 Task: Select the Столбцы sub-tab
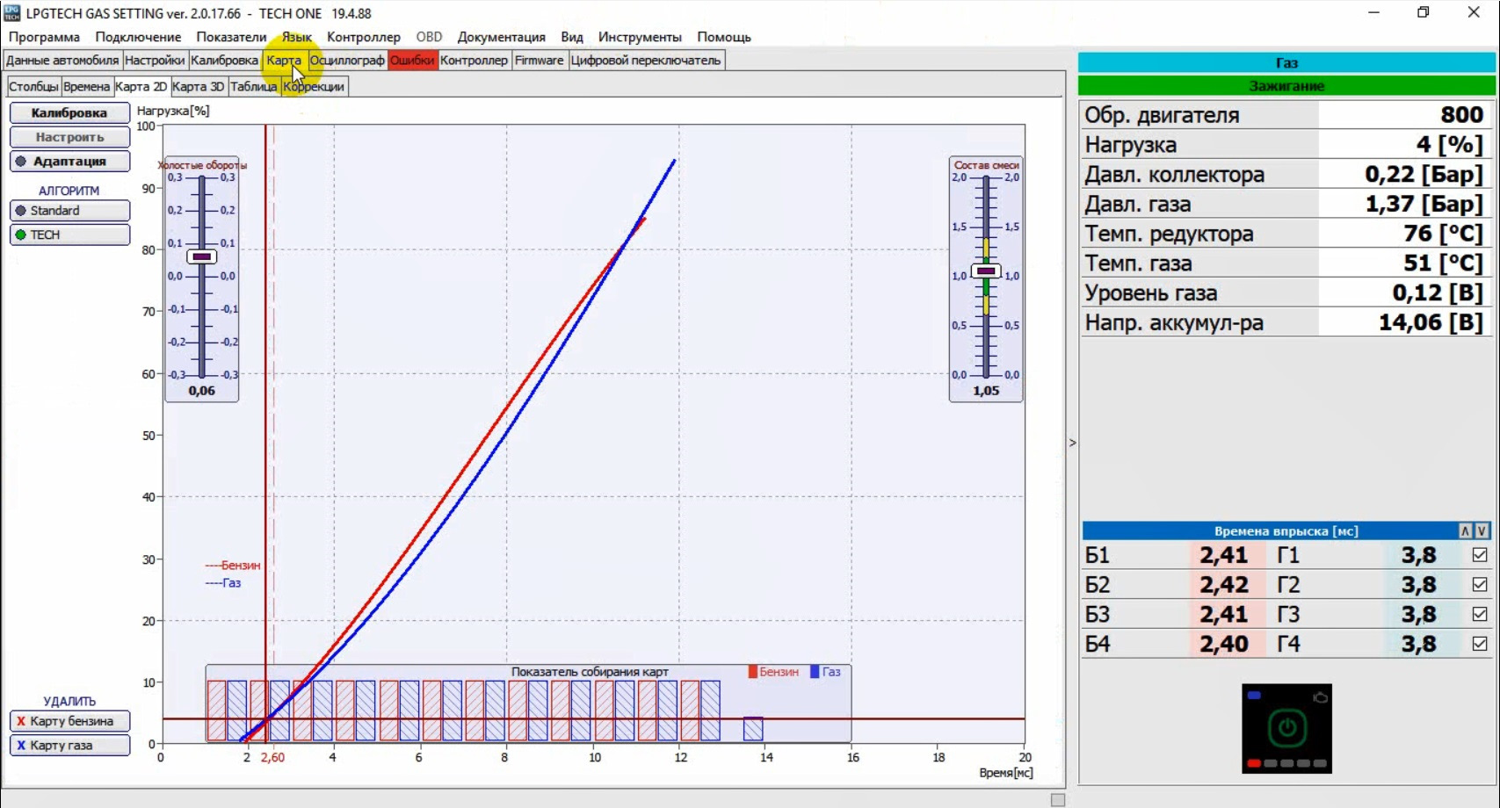[x=33, y=86]
